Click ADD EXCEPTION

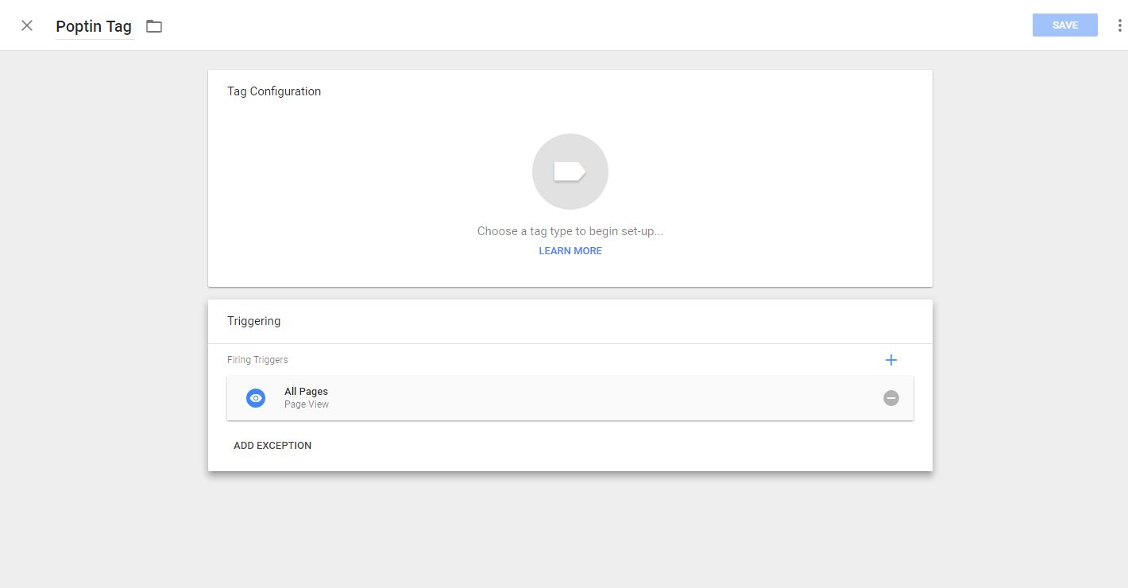pyautogui.click(x=272, y=446)
